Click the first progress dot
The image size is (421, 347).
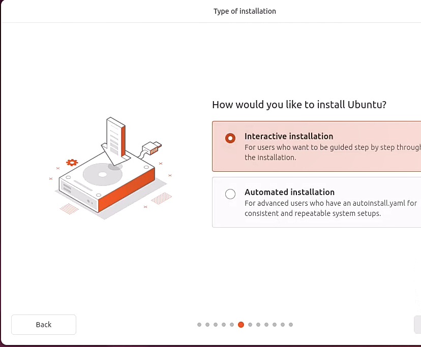199,324
